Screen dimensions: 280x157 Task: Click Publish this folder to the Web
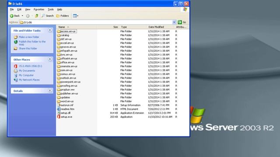coord(32,43)
